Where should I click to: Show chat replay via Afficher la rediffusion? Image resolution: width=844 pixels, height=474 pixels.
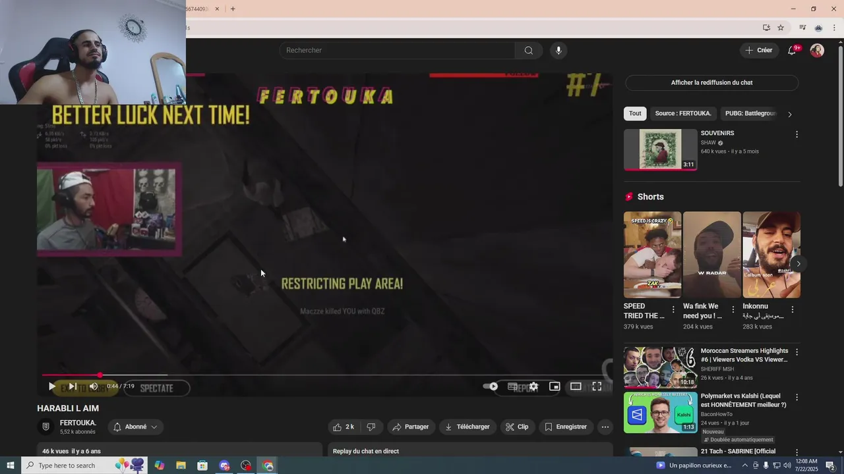coord(711,82)
